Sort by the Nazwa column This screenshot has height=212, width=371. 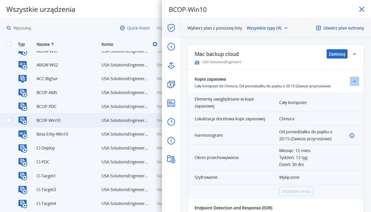tap(45, 44)
